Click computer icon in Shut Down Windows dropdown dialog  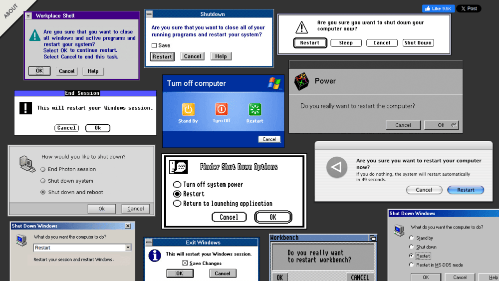[x=21, y=240]
